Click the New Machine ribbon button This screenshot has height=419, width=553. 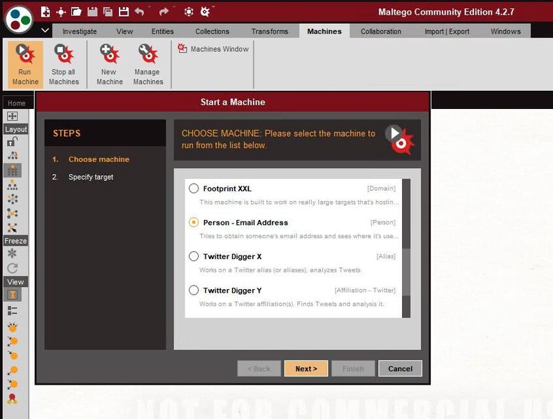tap(110, 64)
